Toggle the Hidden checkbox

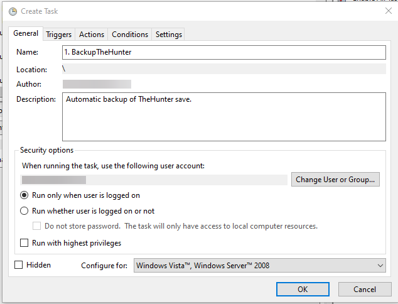19,265
